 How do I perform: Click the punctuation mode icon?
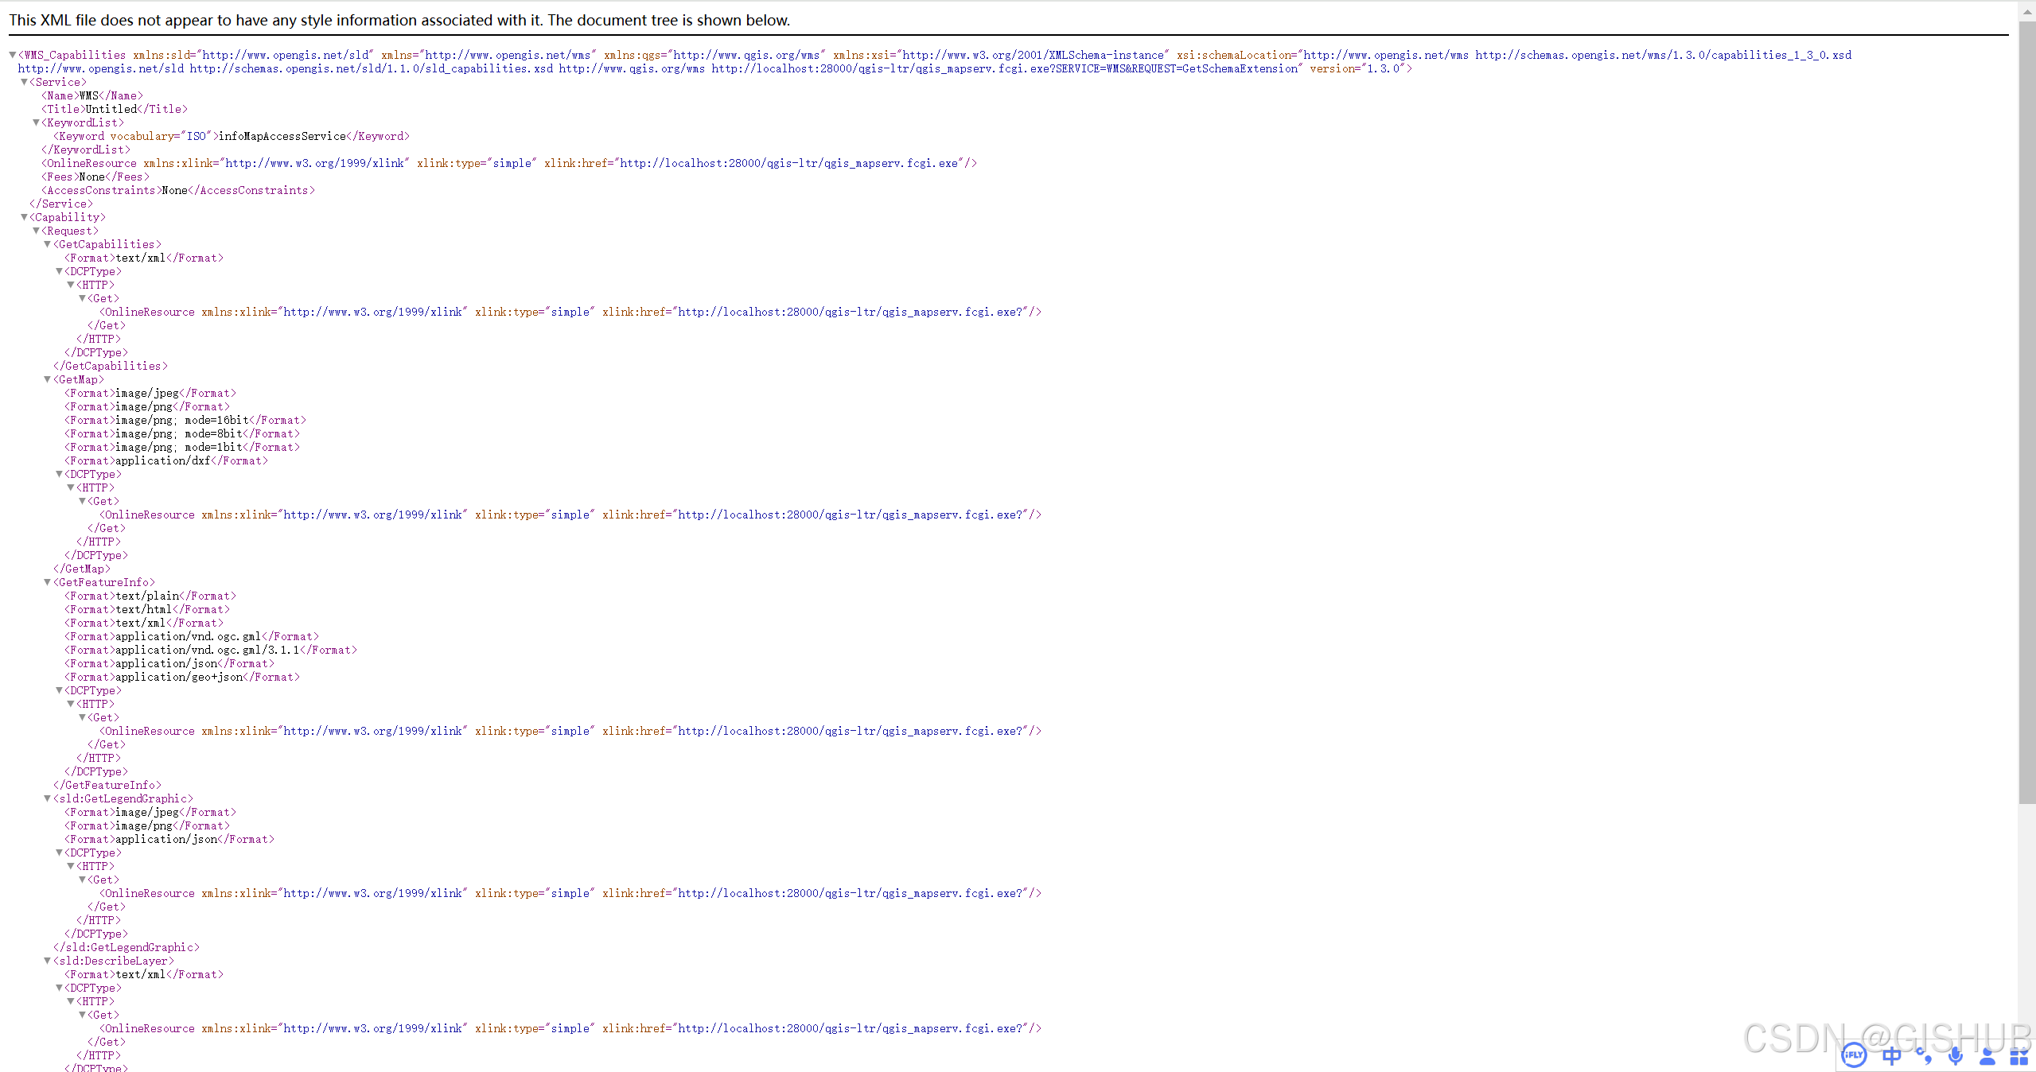click(1924, 1055)
